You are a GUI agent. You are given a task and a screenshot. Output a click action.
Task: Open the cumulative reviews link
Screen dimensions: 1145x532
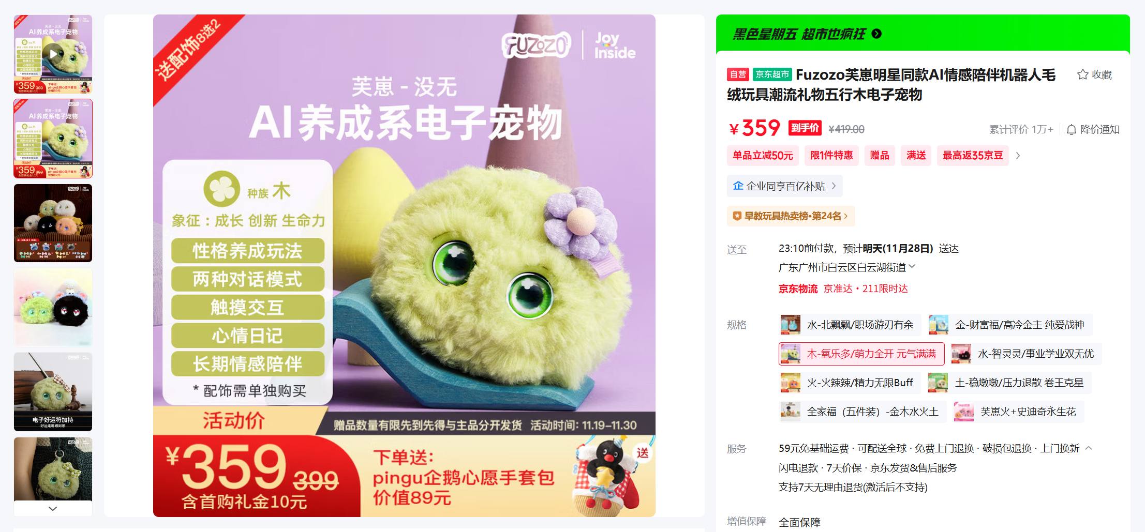coord(1021,130)
